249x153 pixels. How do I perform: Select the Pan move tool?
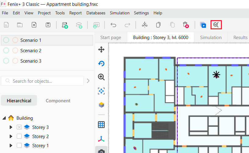pos(101,49)
